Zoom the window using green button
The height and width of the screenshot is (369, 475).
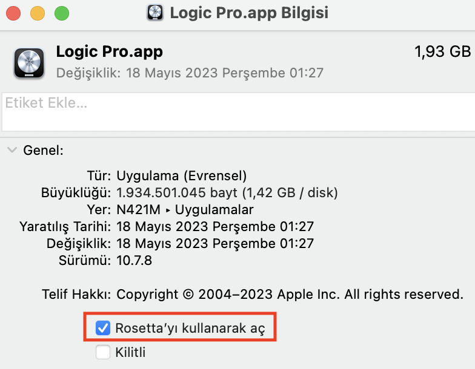61,13
